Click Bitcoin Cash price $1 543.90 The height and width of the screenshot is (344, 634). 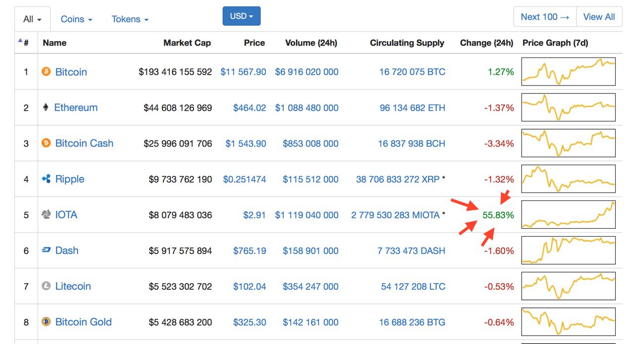246,144
